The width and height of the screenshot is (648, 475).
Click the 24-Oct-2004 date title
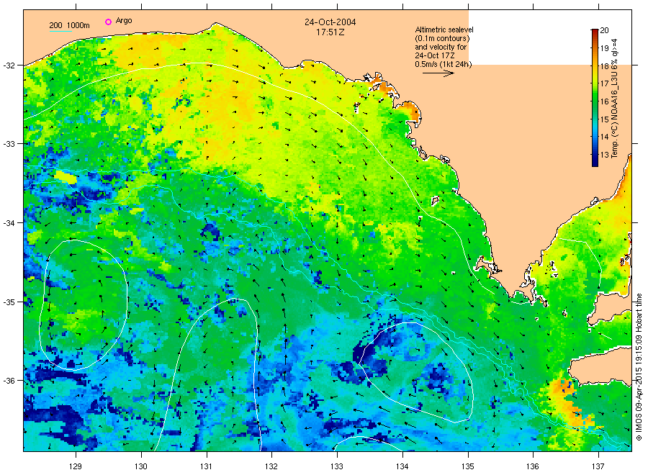[330, 22]
